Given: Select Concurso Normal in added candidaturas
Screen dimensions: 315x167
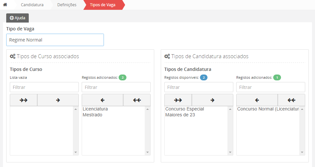Looking at the screenshot, I should 268,109.
